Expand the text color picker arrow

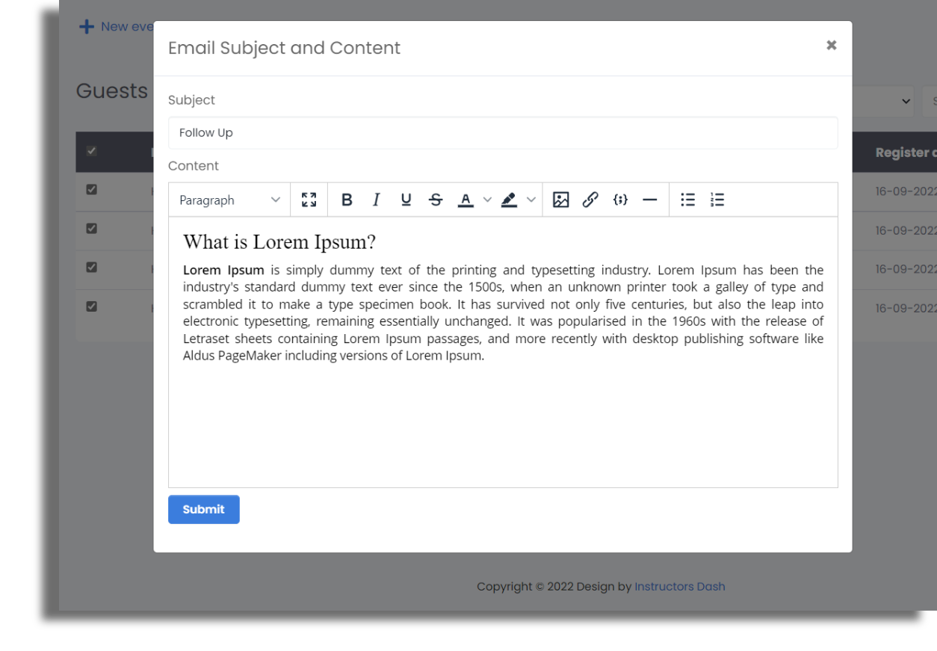tap(487, 200)
